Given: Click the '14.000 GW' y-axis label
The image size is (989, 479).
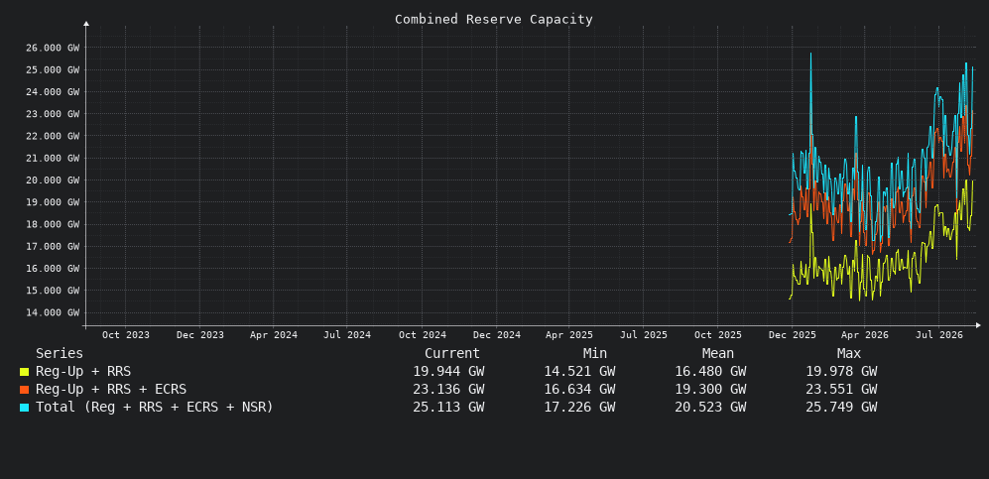Looking at the screenshot, I should point(53,312).
